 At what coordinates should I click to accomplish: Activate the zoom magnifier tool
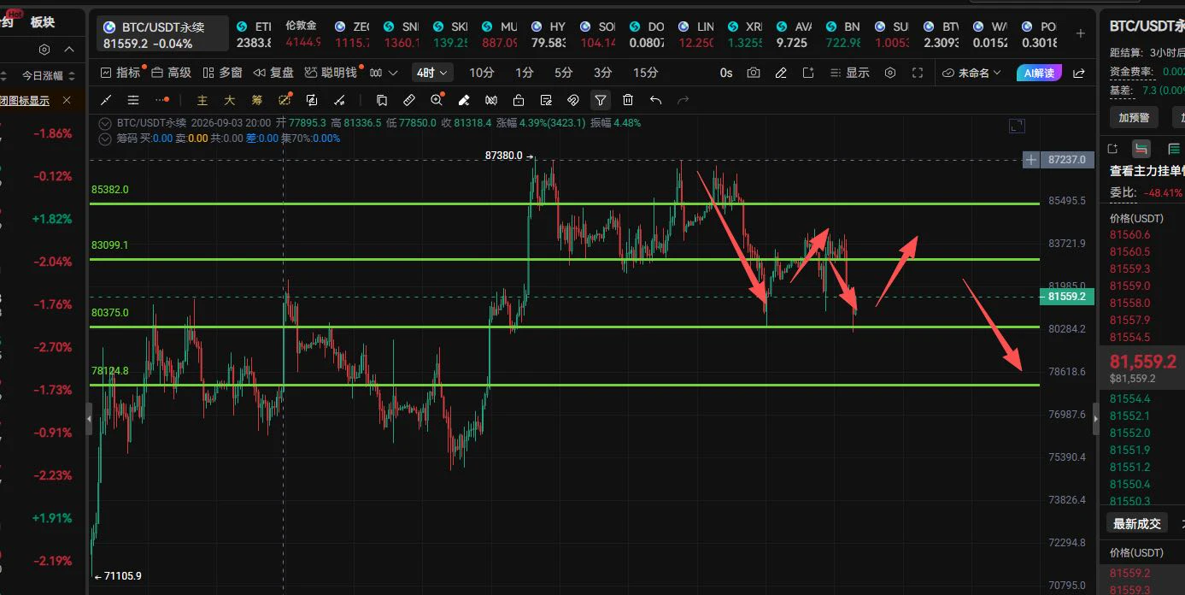437,100
